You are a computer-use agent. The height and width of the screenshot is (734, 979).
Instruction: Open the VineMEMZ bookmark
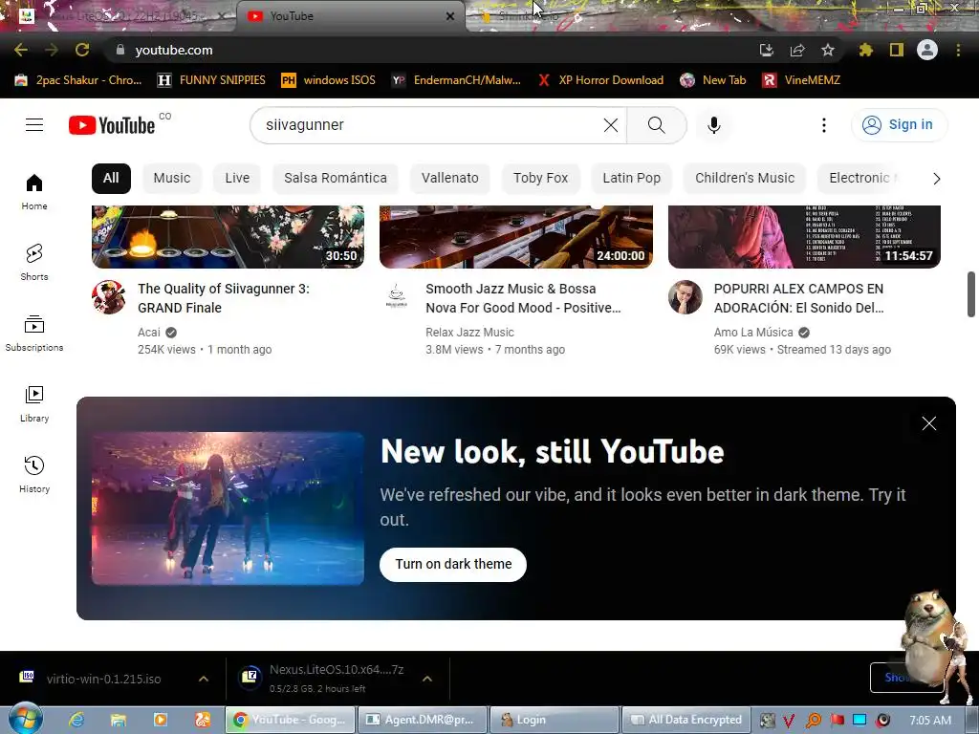coord(802,80)
